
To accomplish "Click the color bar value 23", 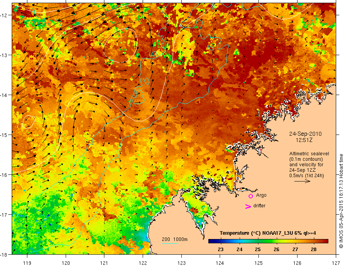I will coord(221,249).
